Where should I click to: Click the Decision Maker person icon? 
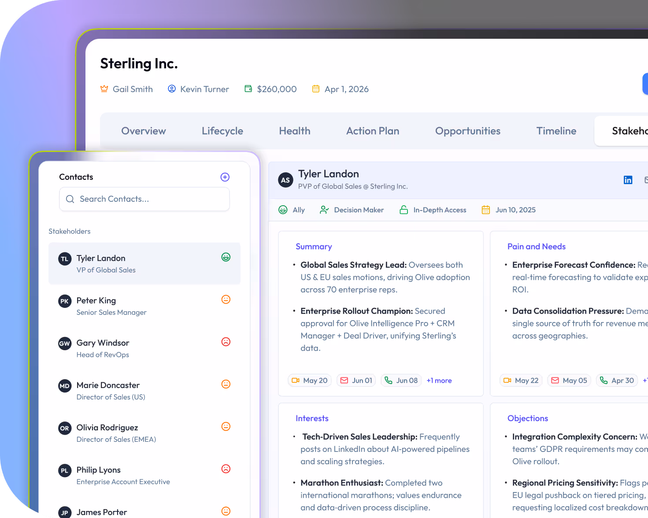[x=324, y=210]
